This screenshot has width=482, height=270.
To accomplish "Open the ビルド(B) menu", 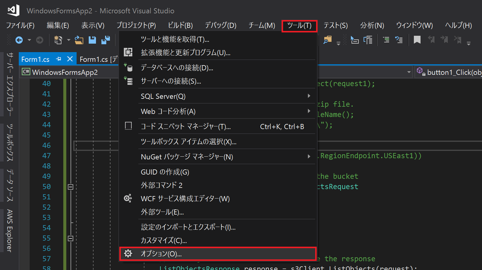I will click(180, 25).
